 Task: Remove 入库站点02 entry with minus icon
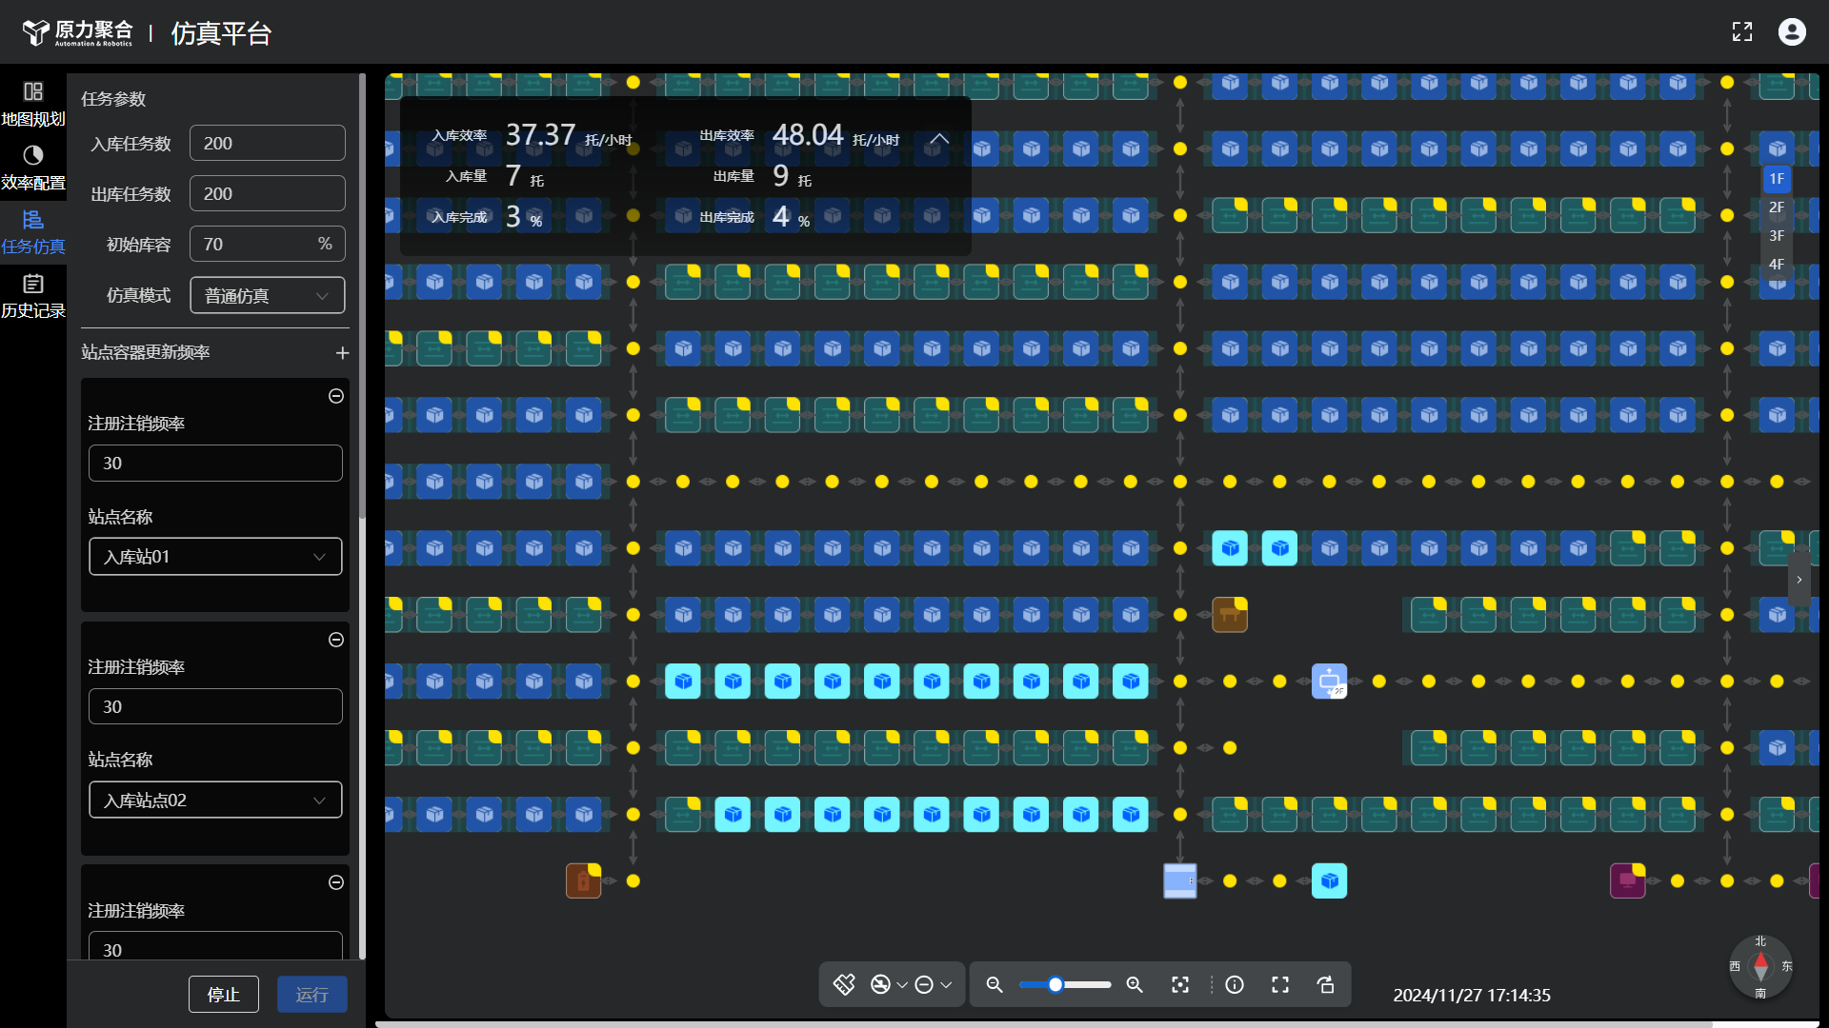(x=336, y=640)
